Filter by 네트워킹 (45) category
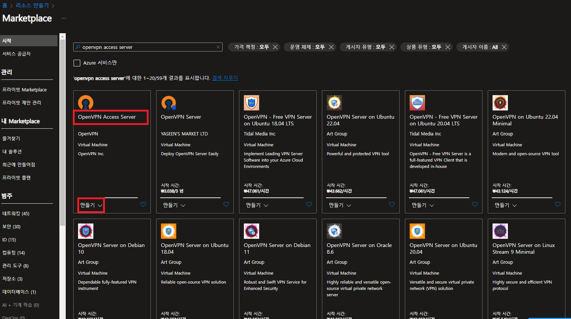This screenshot has width=571, height=319. (16, 213)
